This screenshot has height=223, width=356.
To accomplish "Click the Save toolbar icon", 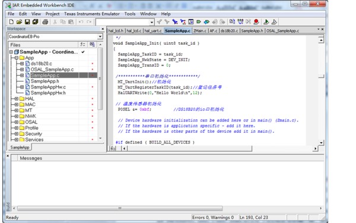I will click(27, 22).
